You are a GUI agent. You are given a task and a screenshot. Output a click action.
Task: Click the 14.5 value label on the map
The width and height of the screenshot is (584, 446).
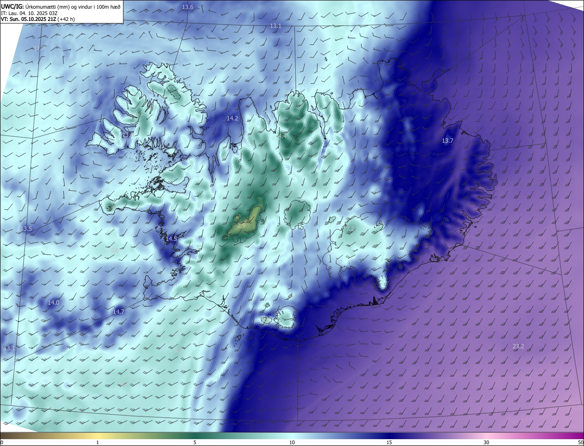point(171,239)
